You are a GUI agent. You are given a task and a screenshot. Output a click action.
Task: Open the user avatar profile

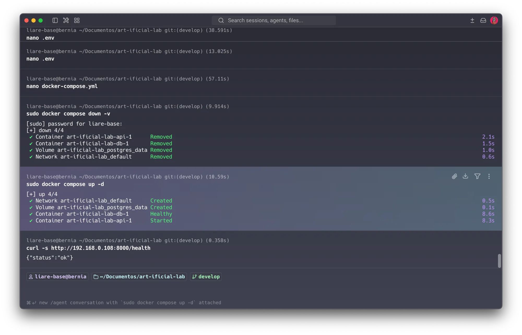[x=494, y=20]
